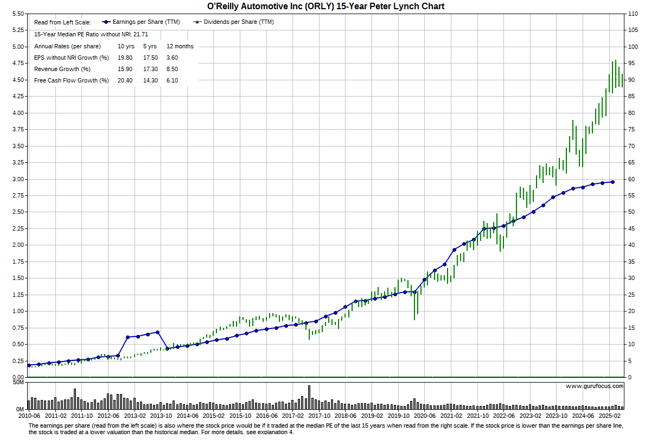Click the x-axis date label "2016-06"

[266, 416]
